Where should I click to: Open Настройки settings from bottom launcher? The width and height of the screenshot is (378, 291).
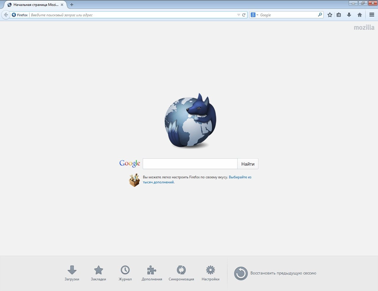coord(211,273)
